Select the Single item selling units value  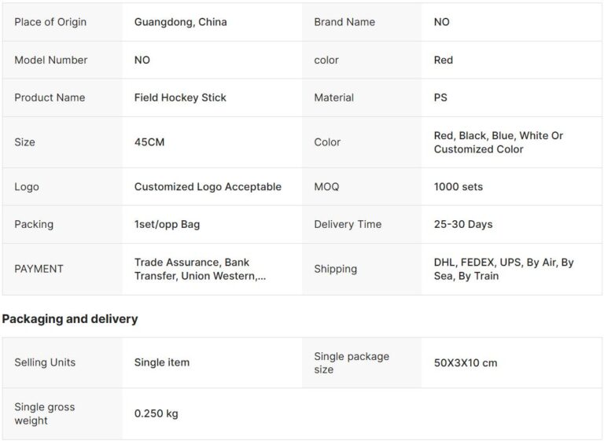click(162, 362)
